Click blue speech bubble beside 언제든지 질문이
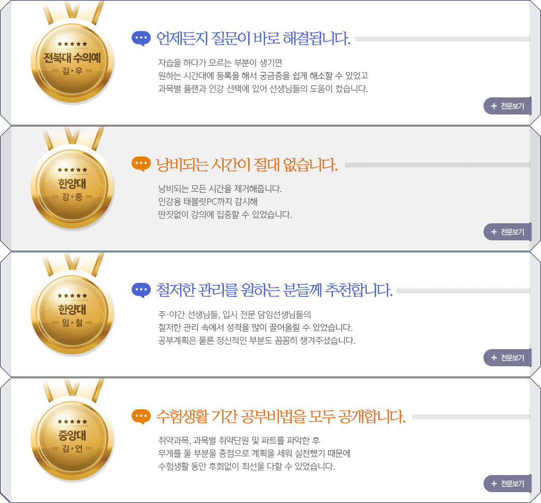This screenshot has width=541, height=503. pyautogui.click(x=141, y=38)
